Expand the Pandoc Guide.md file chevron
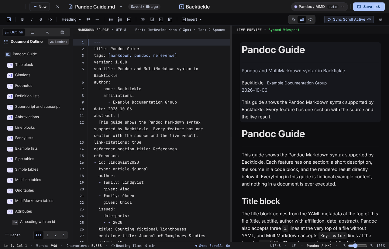Image resolution: width=389 pixels, height=249 pixels. (121, 7)
